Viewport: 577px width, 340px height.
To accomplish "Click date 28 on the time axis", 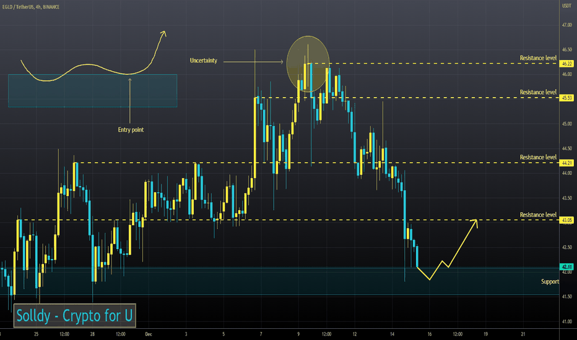I will pos(92,334).
